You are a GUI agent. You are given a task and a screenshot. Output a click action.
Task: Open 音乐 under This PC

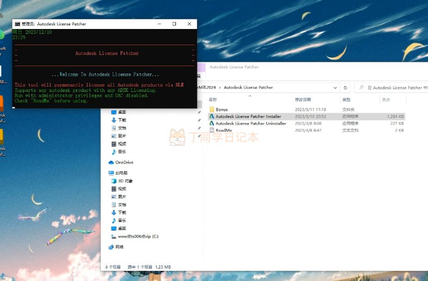tap(122, 220)
